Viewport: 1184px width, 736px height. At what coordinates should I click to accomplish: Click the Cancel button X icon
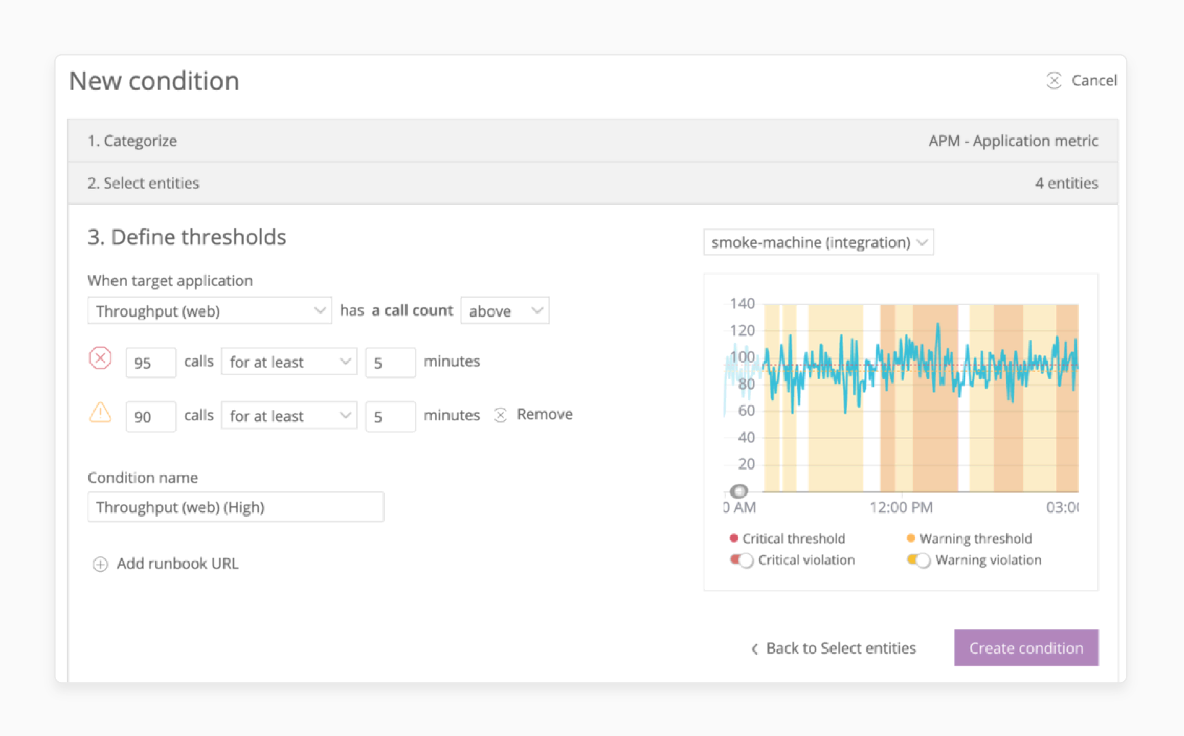click(x=1053, y=80)
